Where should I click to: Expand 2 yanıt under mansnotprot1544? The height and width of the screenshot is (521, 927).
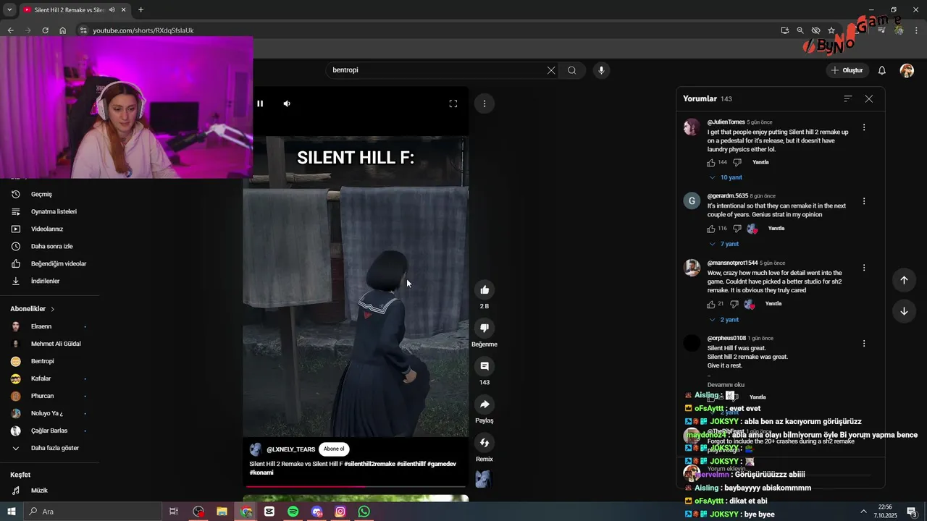click(724, 320)
